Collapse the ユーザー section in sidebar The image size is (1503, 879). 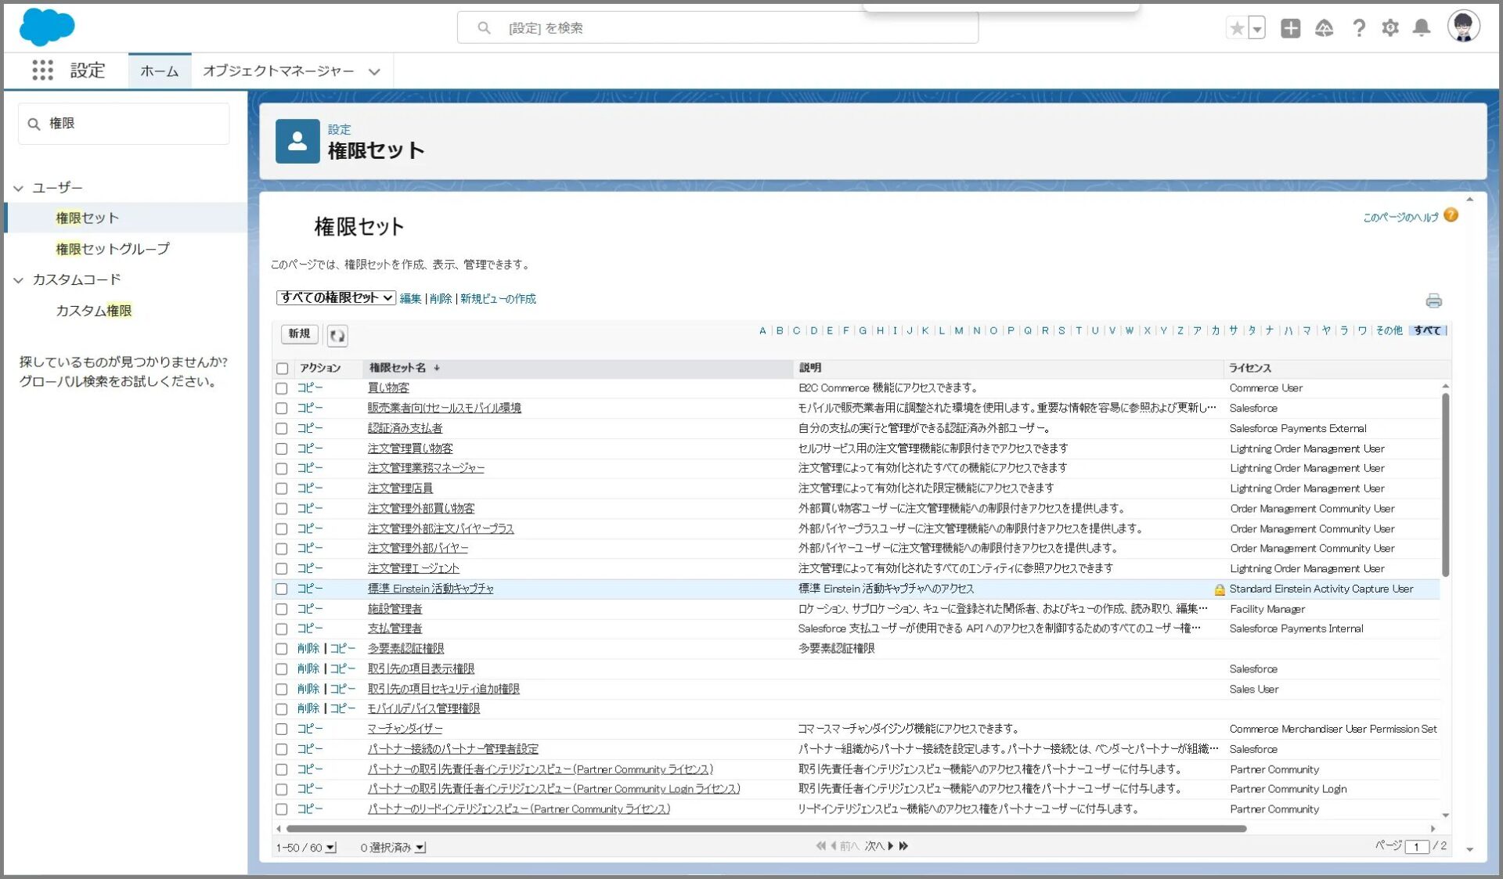pos(19,188)
